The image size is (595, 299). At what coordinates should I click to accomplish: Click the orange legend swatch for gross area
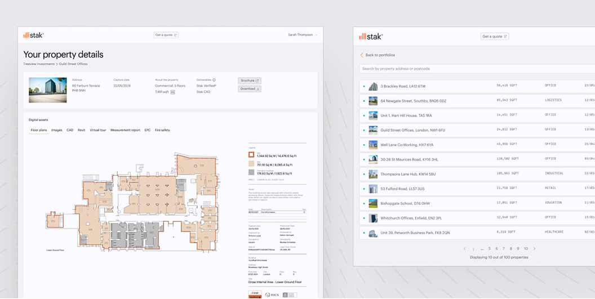252,154
